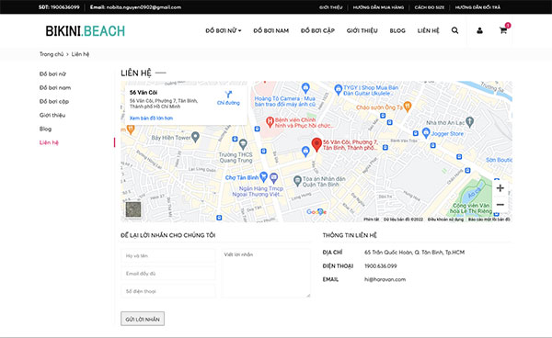Select Đồ bơi nữ in sidebar

tap(52, 73)
